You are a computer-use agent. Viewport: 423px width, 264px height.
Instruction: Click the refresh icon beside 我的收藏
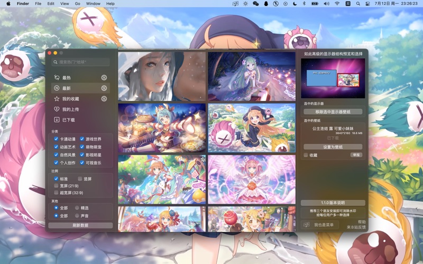pyautogui.click(x=104, y=99)
